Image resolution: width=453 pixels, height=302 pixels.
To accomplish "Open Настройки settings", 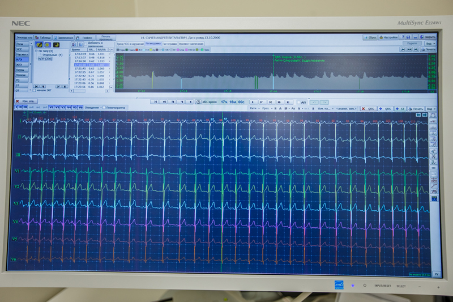I will coord(388,37).
